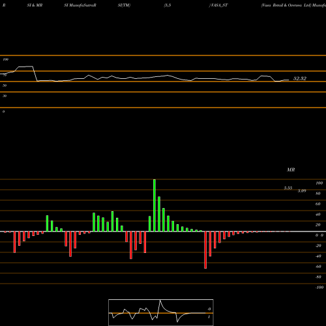Click the 60 label on the MR axis
Image resolution: width=326 pixels, height=326 pixels.
tap(318, 204)
